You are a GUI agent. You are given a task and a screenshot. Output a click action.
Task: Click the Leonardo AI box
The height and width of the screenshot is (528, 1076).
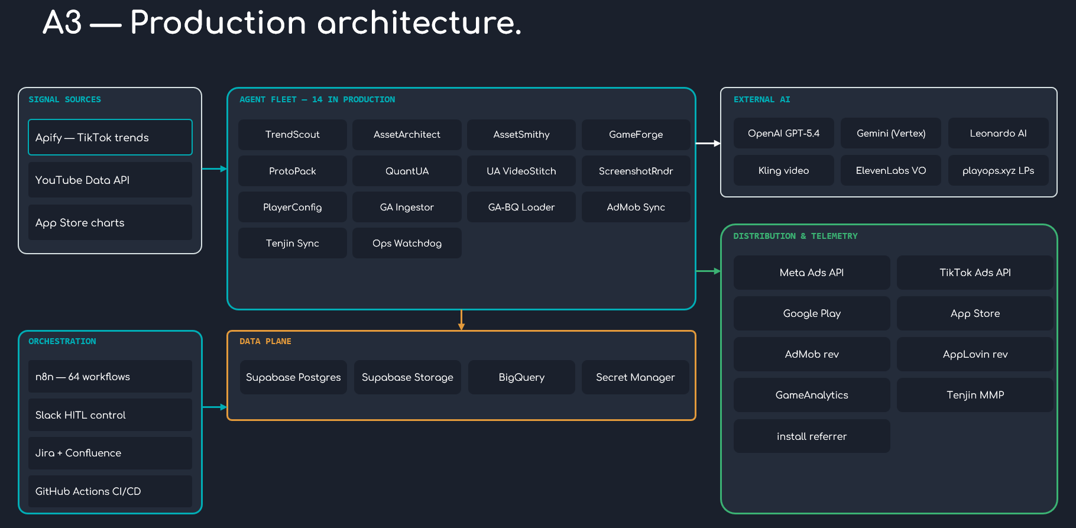[998, 133]
